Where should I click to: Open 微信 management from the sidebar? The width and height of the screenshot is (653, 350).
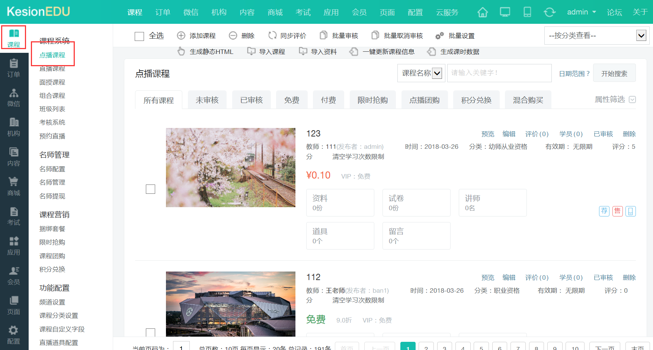(x=14, y=98)
